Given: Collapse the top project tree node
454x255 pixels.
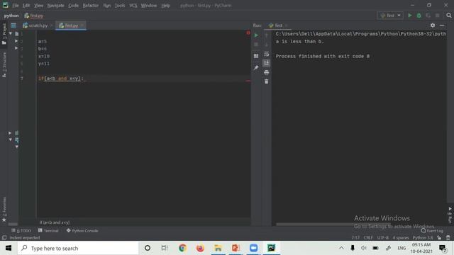Looking at the screenshot, I should coord(11,33).
